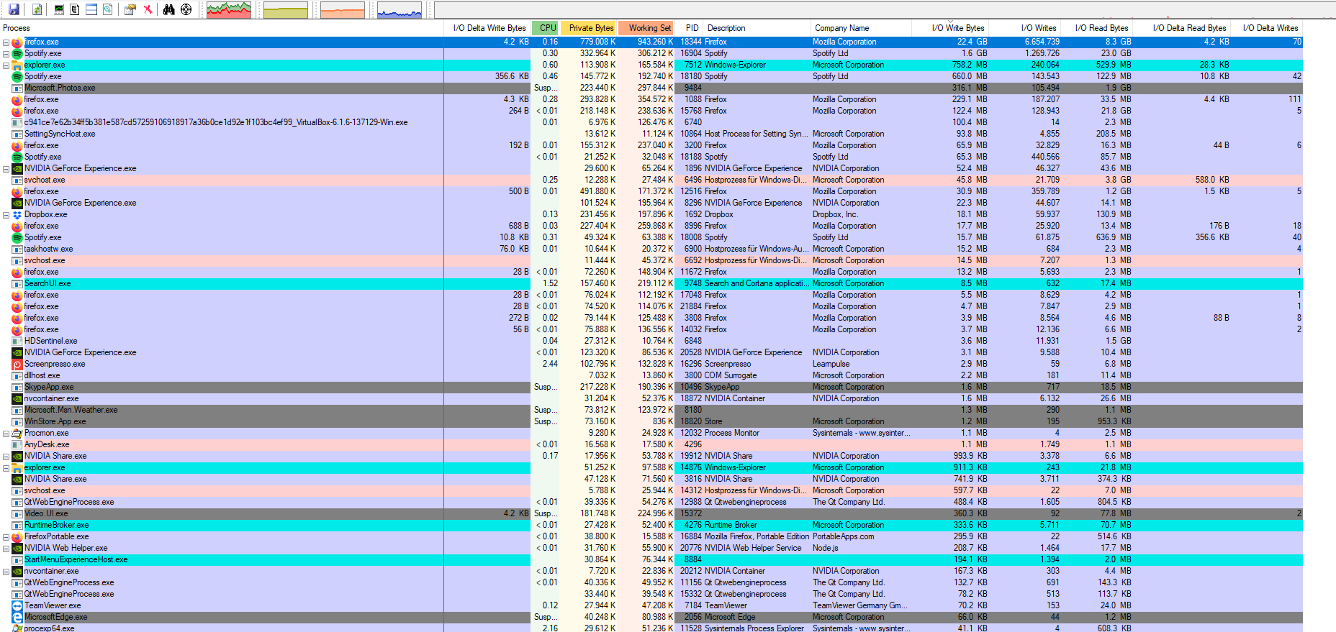Image resolution: width=1336 pixels, height=632 pixels.
Task: Select the Video.UI.exe suspended process
Action: pyautogui.click(x=651, y=514)
